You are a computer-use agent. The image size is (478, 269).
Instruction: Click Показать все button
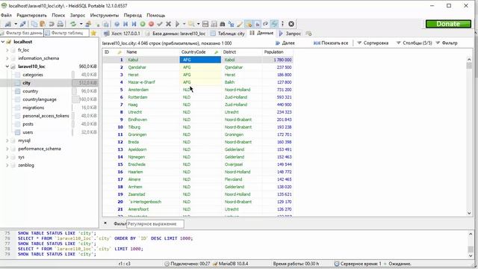(331, 43)
